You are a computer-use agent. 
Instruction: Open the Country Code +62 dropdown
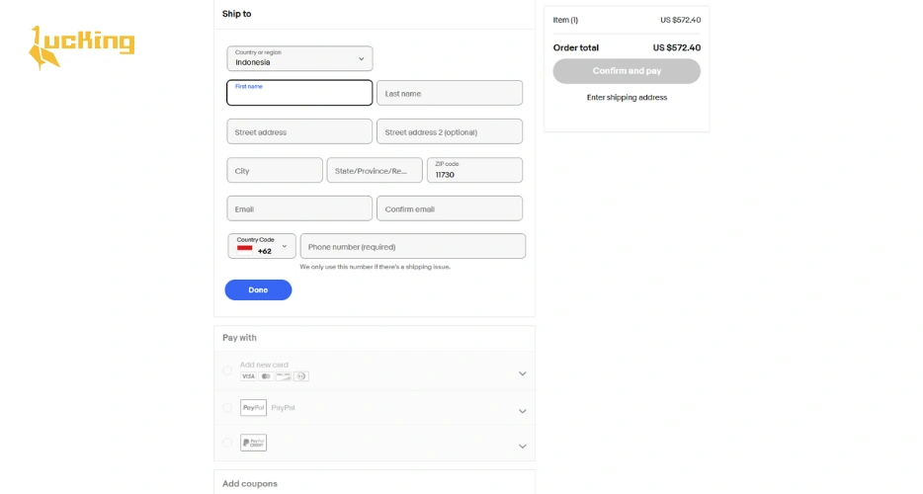[x=262, y=246]
